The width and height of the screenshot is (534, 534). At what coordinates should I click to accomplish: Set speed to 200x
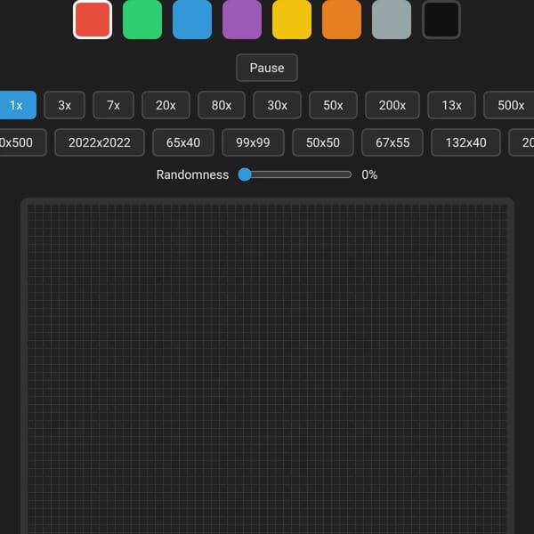coord(392,105)
